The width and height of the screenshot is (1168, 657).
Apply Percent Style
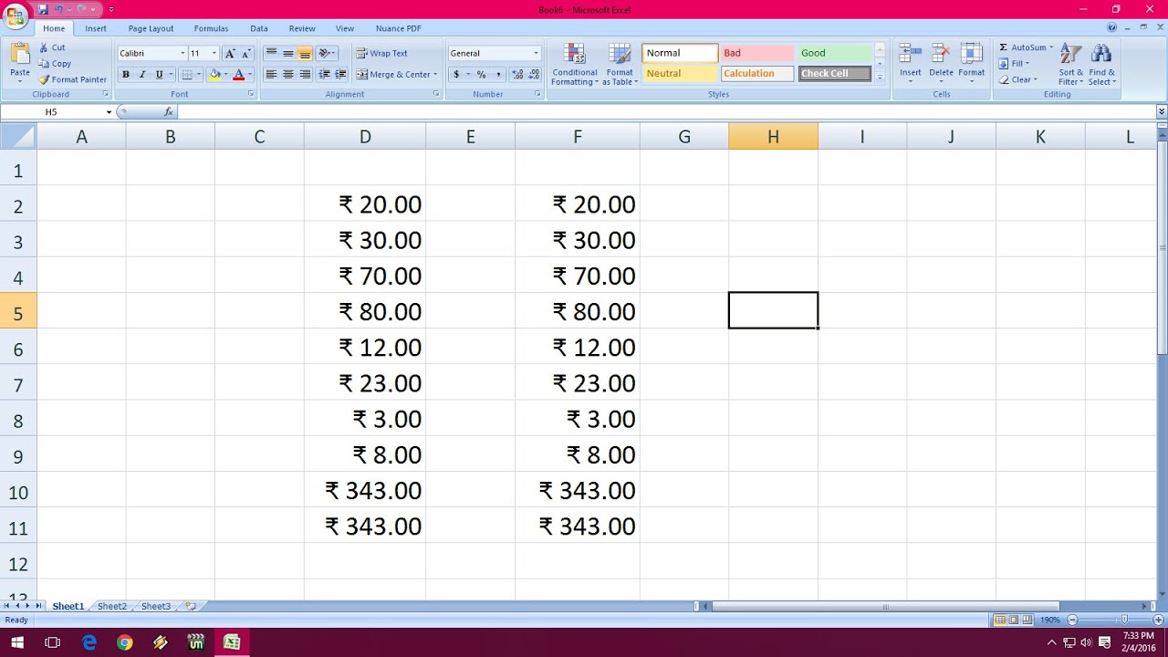[x=481, y=75]
